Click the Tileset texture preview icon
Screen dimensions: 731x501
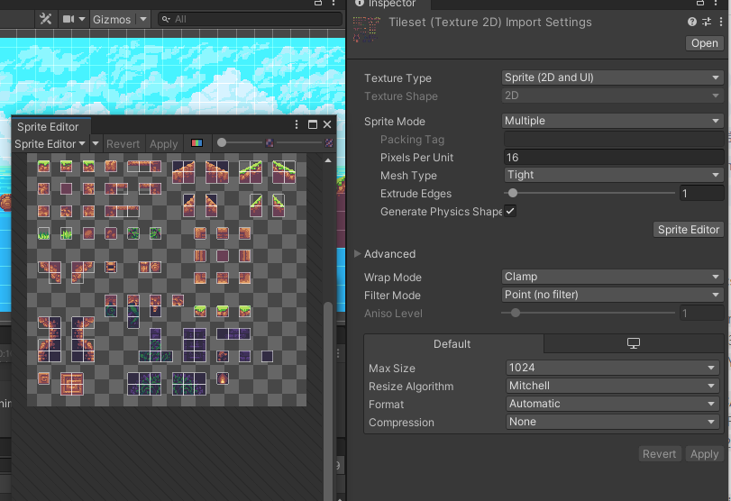pyautogui.click(x=367, y=30)
